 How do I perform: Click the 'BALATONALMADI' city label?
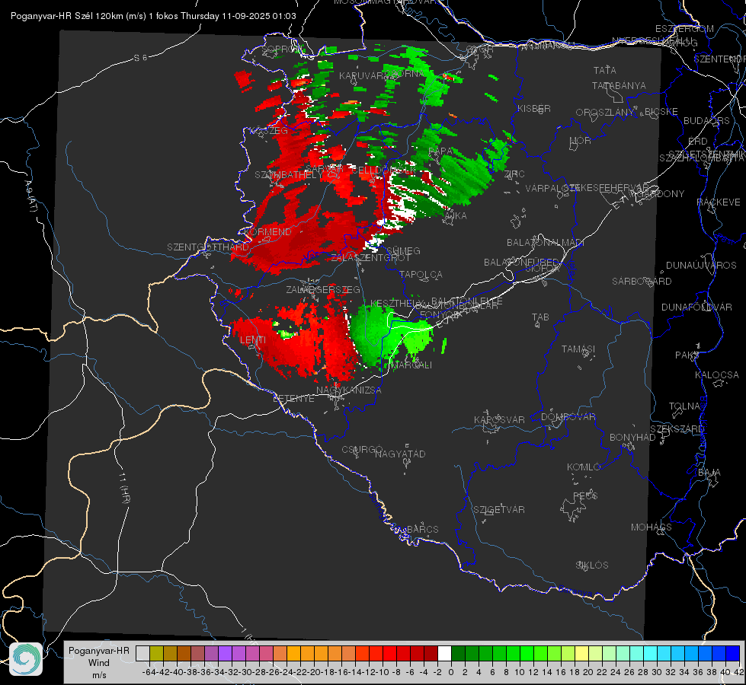point(546,243)
